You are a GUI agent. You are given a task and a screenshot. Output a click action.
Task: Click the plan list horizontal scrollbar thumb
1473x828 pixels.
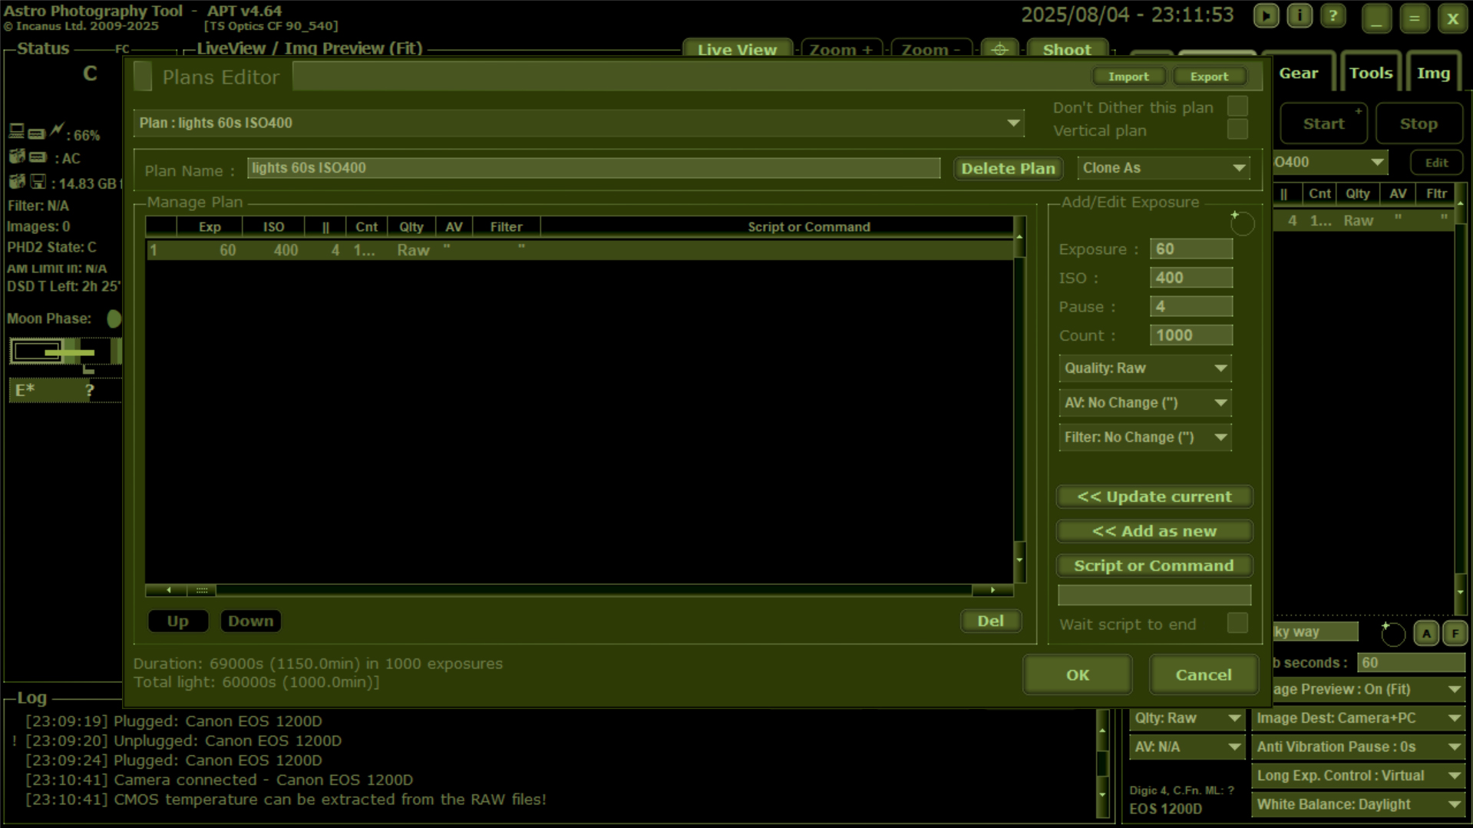point(202,590)
